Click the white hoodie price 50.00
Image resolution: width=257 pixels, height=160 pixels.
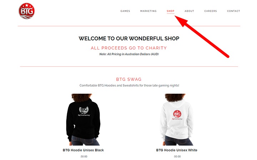pyautogui.click(x=177, y=156)
